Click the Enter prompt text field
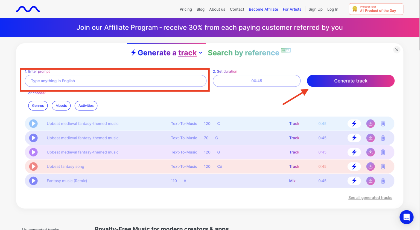Image resolution: width=420 pixels, height=230 pixels. pos(115,81)
